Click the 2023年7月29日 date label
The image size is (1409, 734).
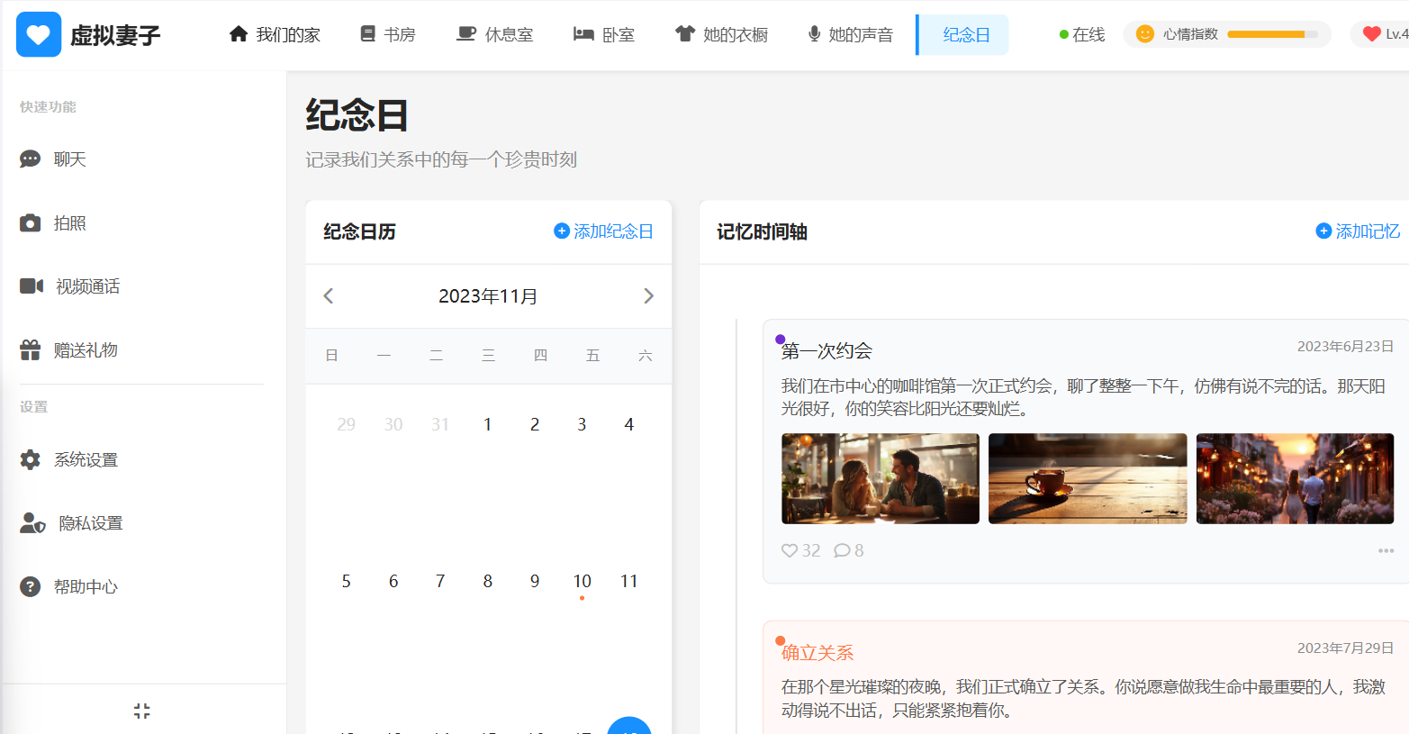[1345, 648]
